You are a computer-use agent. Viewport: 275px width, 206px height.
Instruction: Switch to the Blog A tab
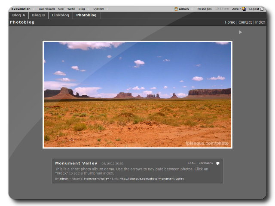[x=18, y=15]
